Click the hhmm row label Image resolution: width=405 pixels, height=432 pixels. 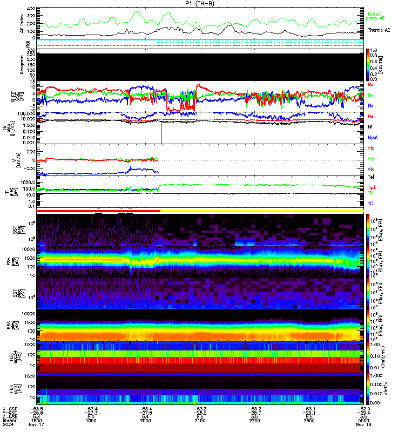coord(9,421)
